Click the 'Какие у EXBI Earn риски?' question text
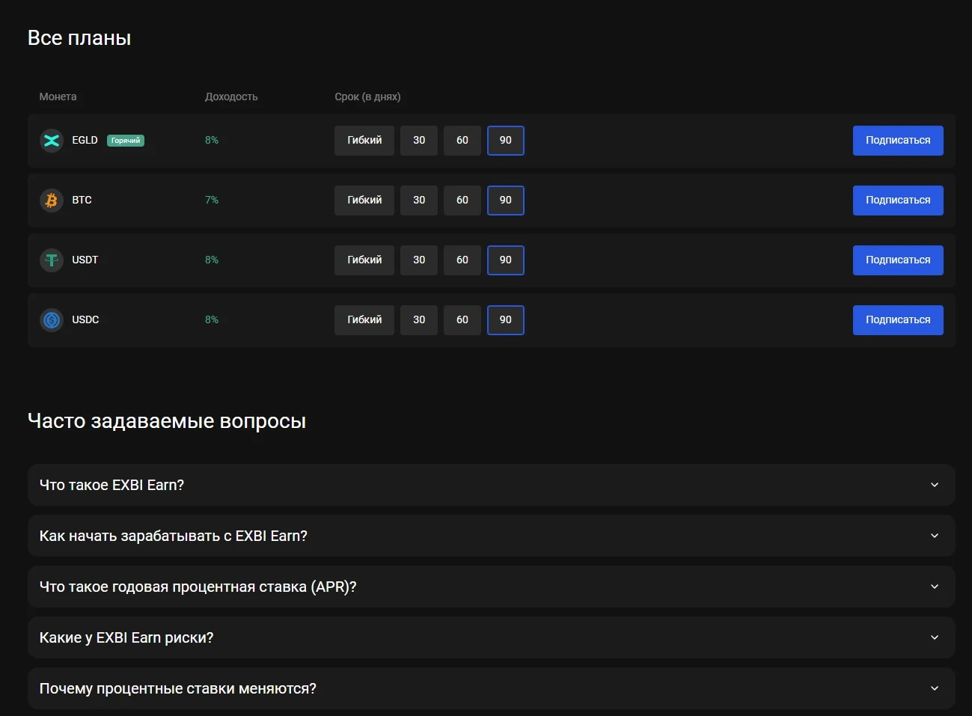The height and width of the screenshot is (716, 972). (126, 637)
